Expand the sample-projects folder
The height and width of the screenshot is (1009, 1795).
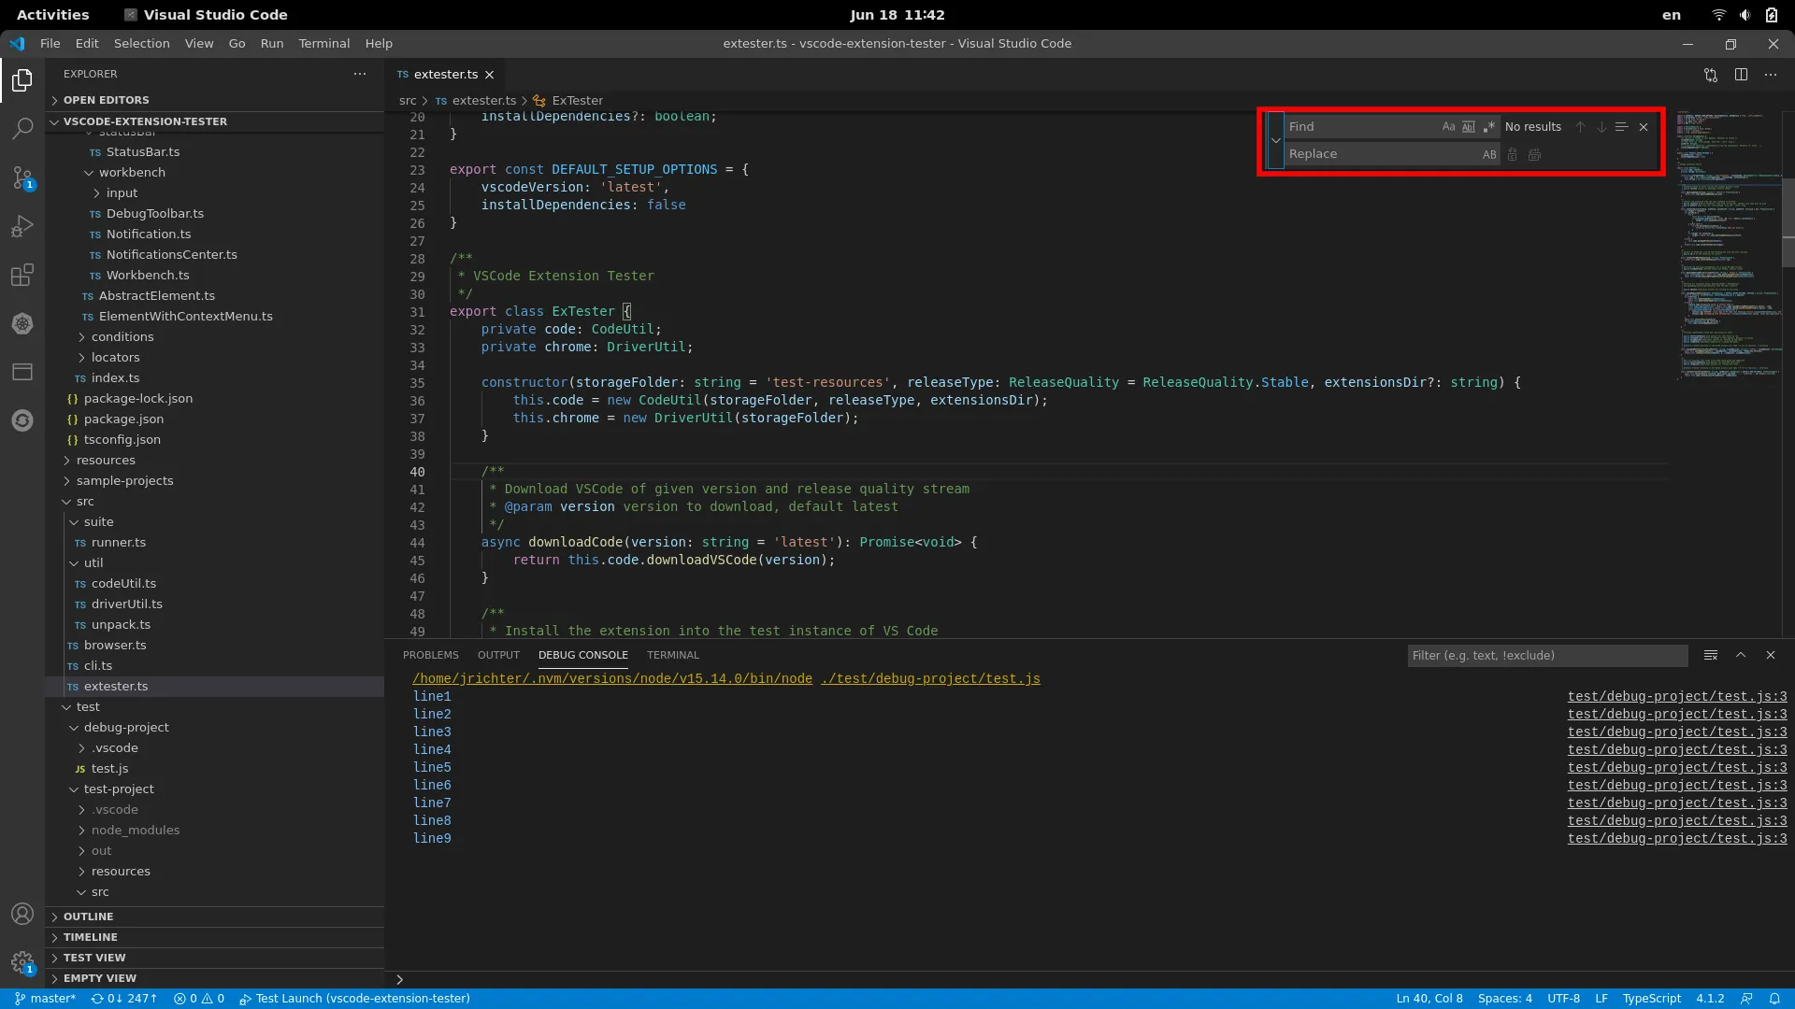point(215,481)
